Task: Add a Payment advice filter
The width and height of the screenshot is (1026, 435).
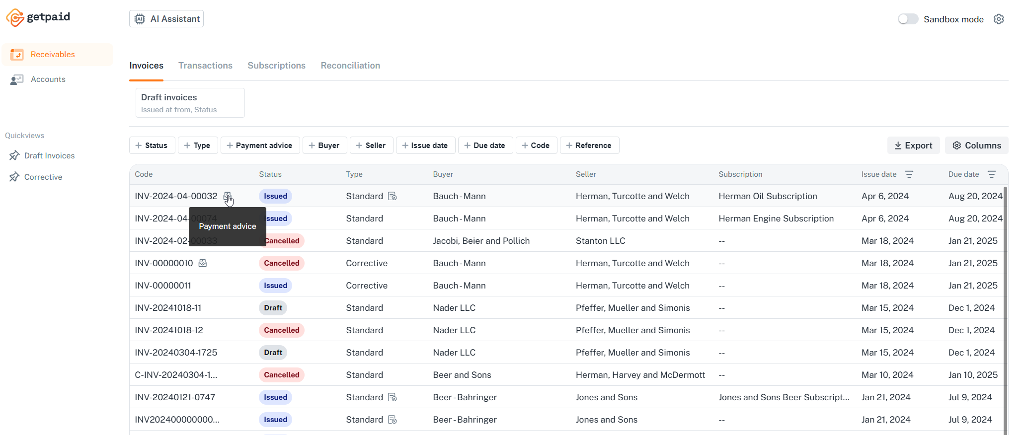Action: (260, 145)
